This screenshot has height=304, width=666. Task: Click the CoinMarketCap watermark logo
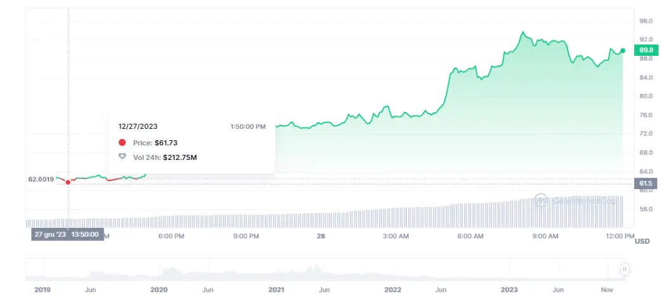pos(541,201)
